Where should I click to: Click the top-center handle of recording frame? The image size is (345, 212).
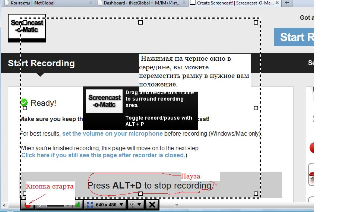pyautogui.click(x=140, y=22)
